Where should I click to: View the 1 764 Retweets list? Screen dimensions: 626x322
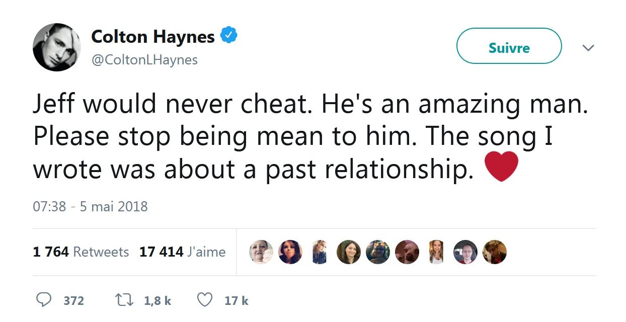pos(81,252)
